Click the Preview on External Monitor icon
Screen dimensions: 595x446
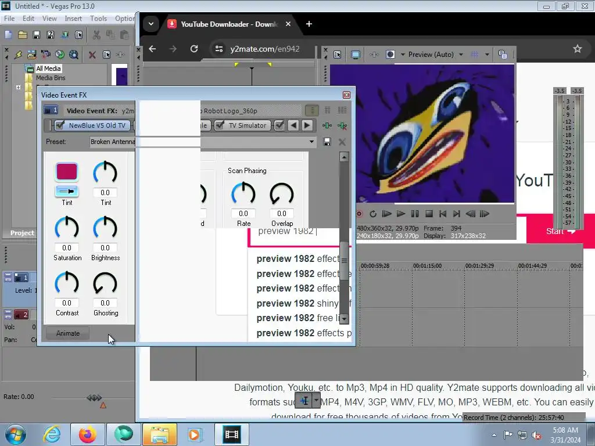355,55
